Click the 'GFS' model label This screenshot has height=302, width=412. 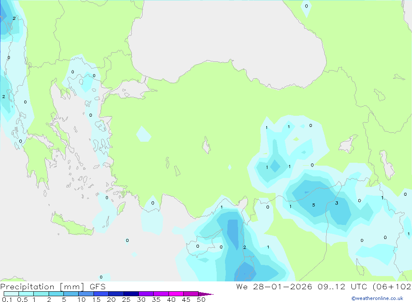pos(98,286)
